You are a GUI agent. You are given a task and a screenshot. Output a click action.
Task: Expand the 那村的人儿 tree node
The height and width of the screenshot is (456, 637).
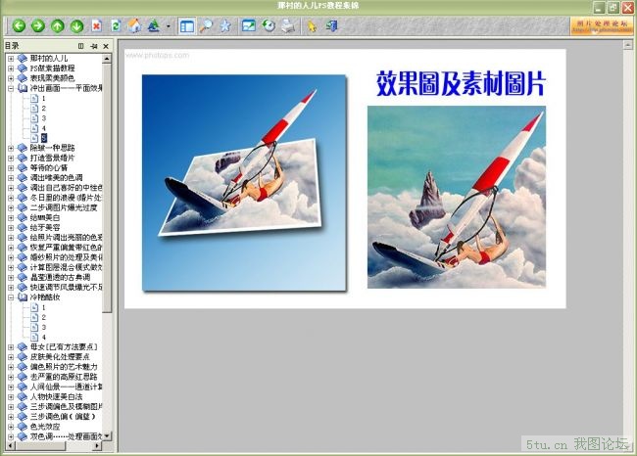(11, 59)
